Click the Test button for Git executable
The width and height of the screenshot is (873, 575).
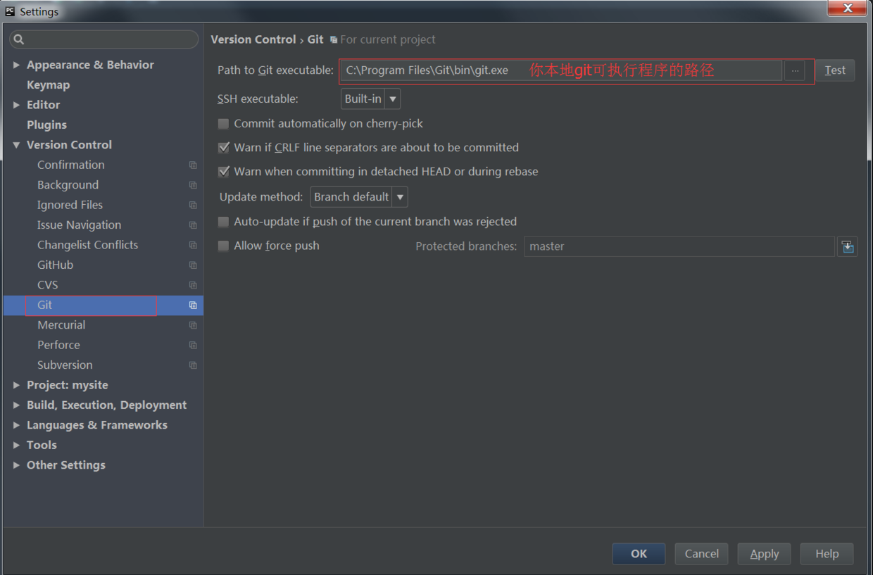click(835, 70)
